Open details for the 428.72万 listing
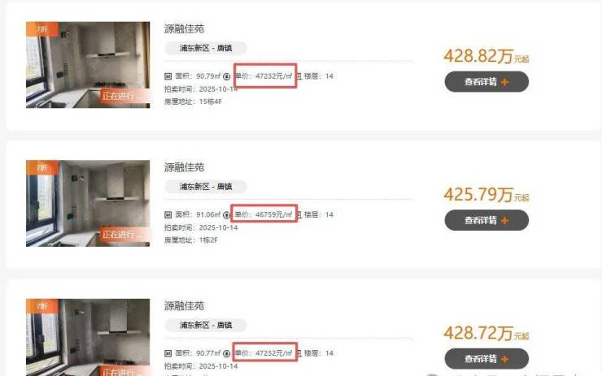The image size is (602, 376). (x=486, y=359)
